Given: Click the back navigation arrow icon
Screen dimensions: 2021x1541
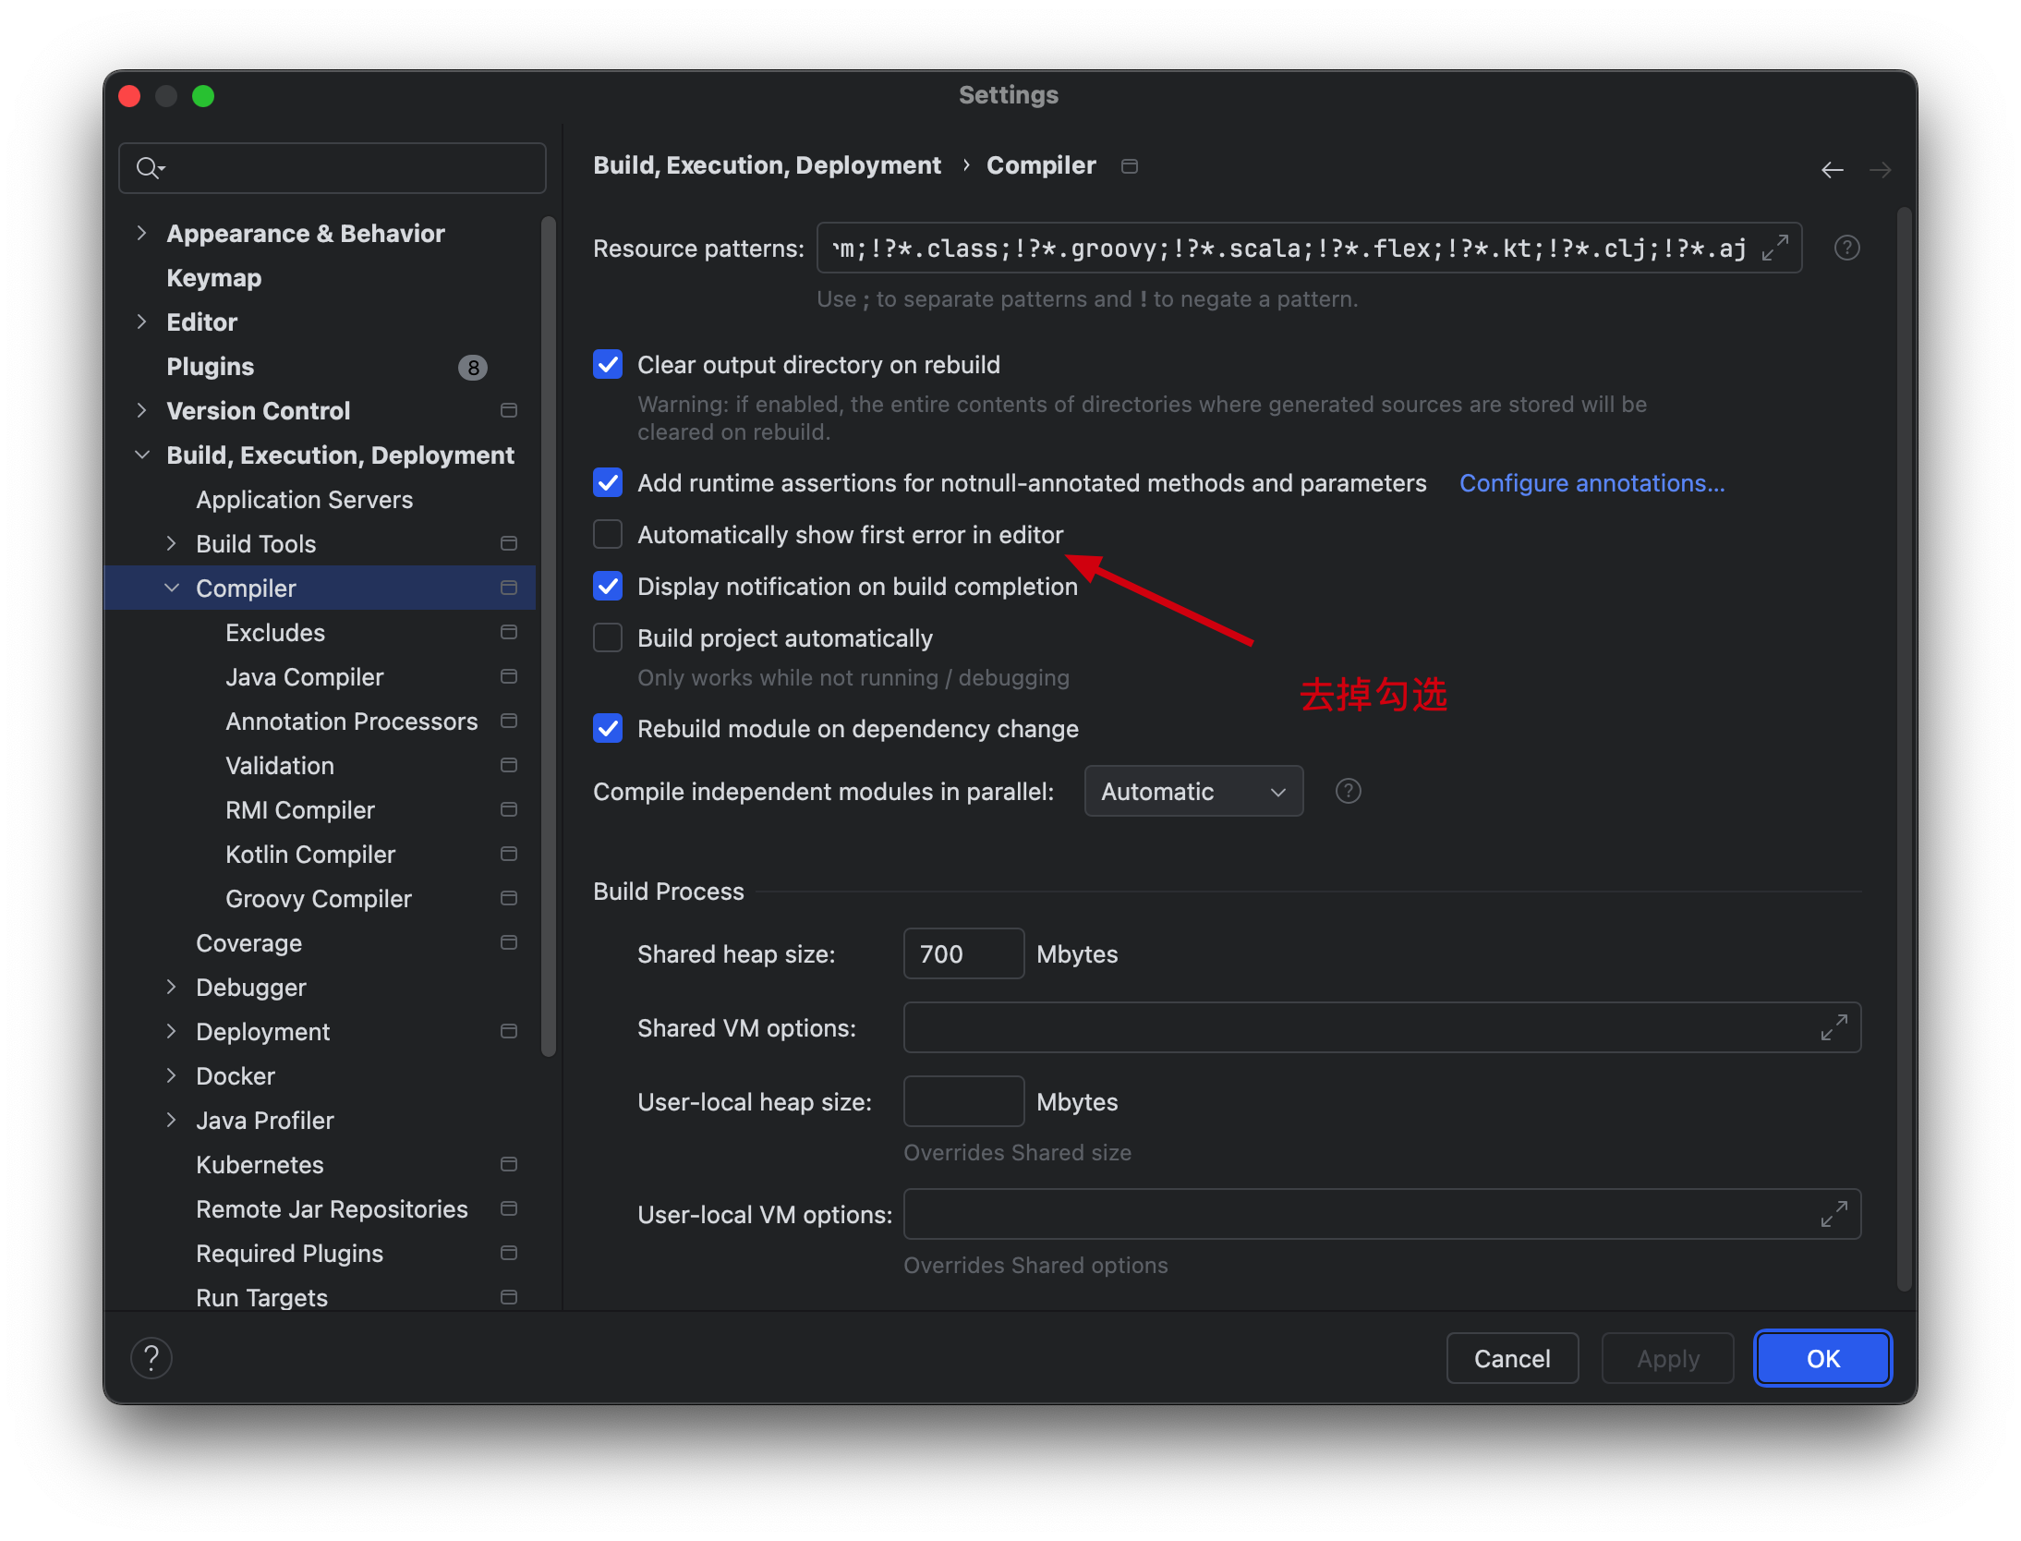Looking at the screenshot, I should pos(1832,169).
